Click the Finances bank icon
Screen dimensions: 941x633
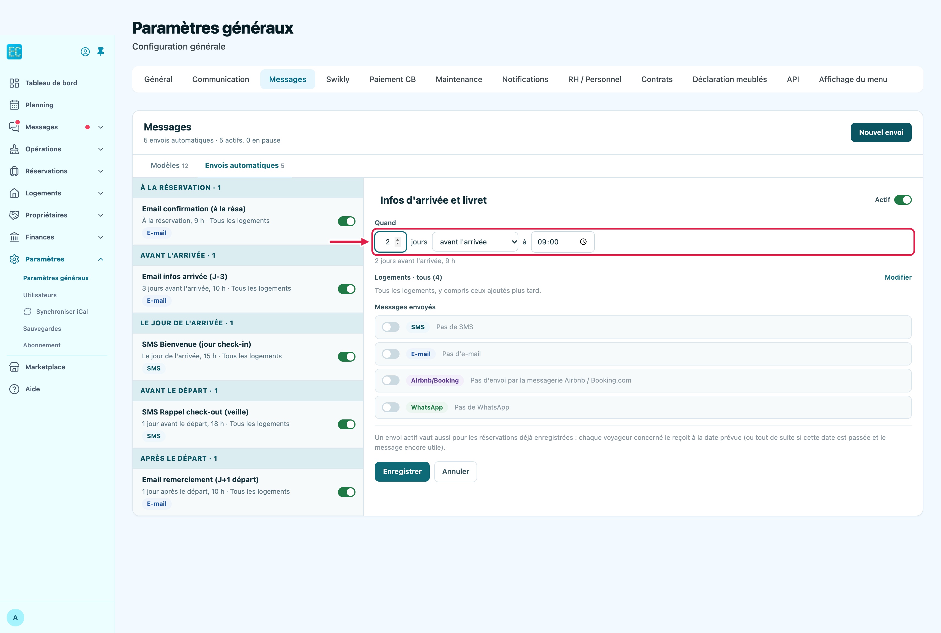(14, 237)
